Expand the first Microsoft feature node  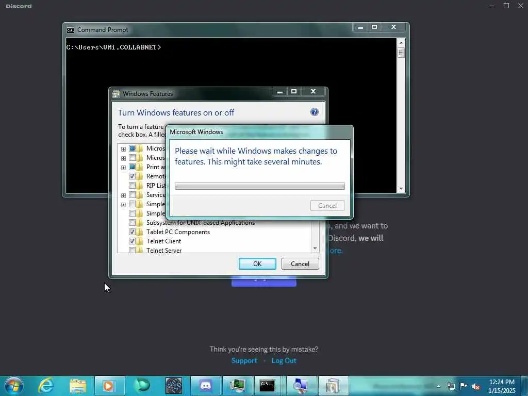tap(124, 149)
